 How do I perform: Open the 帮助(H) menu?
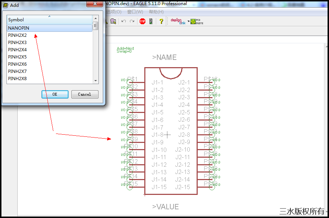pyautogui.click(x=156, y=12)
